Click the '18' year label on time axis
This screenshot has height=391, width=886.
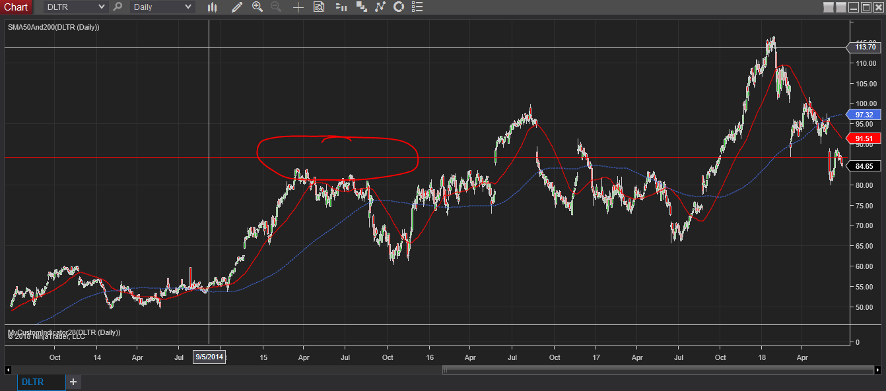[761, 357]
